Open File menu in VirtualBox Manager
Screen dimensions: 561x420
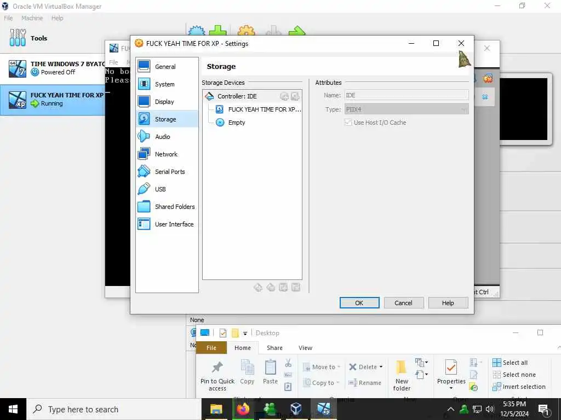[x=9, y=18]
